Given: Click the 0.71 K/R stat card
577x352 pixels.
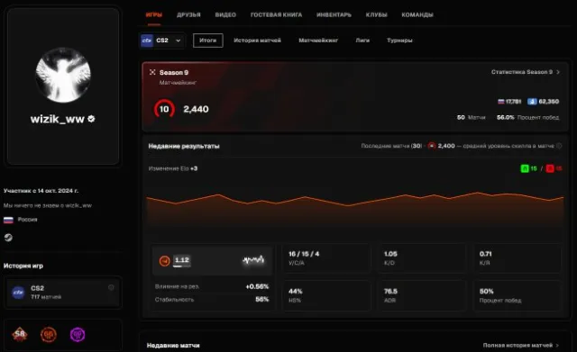Looking at the screenshot, I should (517, 258).
